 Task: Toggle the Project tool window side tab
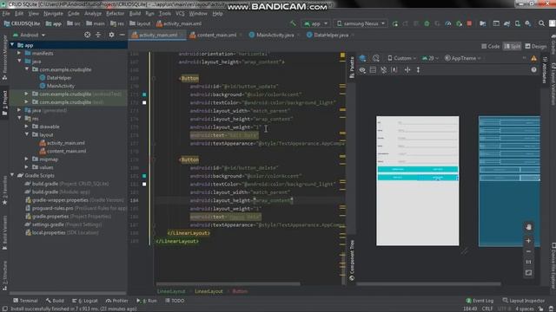[4, 102]
